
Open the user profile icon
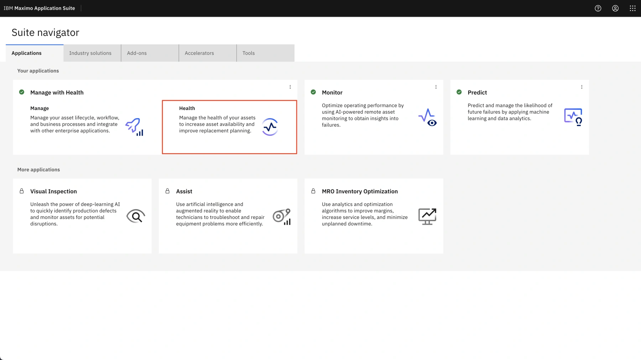coord(615,8)
